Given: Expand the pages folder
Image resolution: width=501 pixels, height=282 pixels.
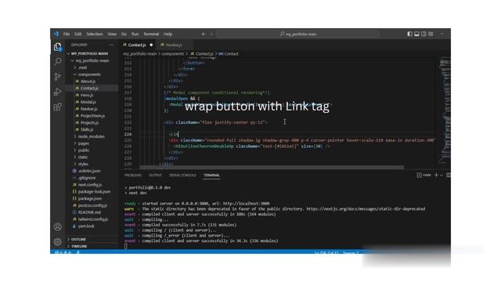Looking at the screenshot, I should point(84,143).
